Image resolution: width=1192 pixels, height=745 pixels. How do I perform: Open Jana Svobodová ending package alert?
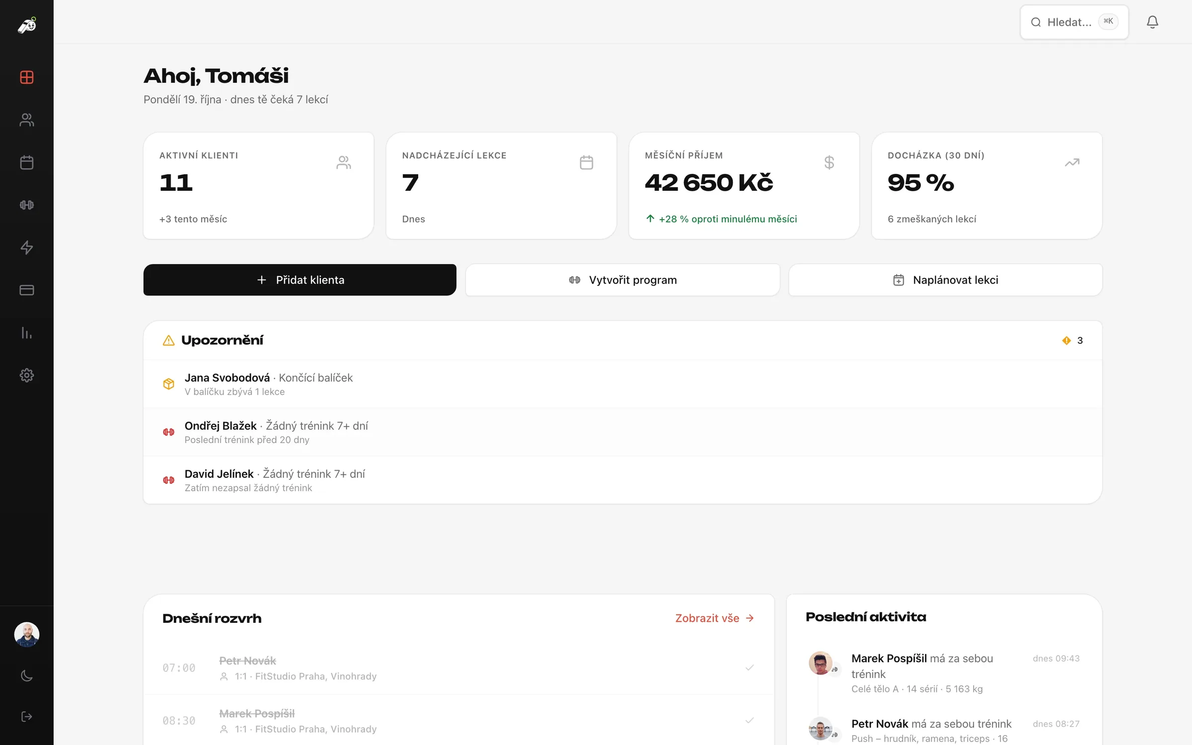click(623, 384)
